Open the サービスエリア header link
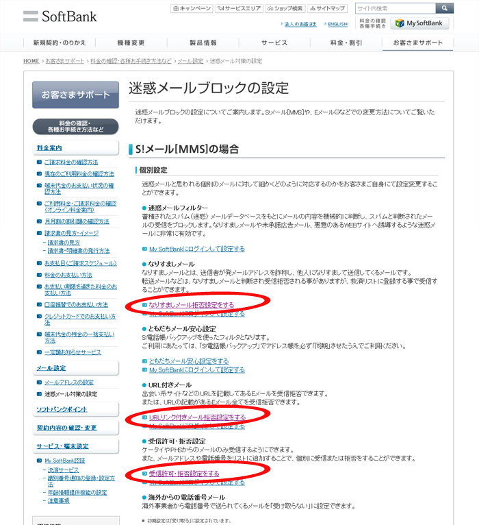Screen dimensions: 479x525 point(239,8)
